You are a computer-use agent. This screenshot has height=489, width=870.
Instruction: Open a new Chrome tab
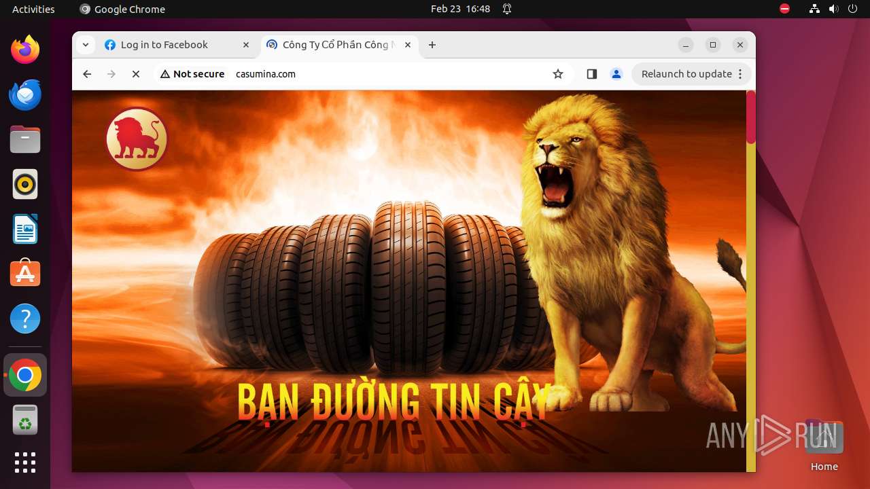tap(432, 45)
